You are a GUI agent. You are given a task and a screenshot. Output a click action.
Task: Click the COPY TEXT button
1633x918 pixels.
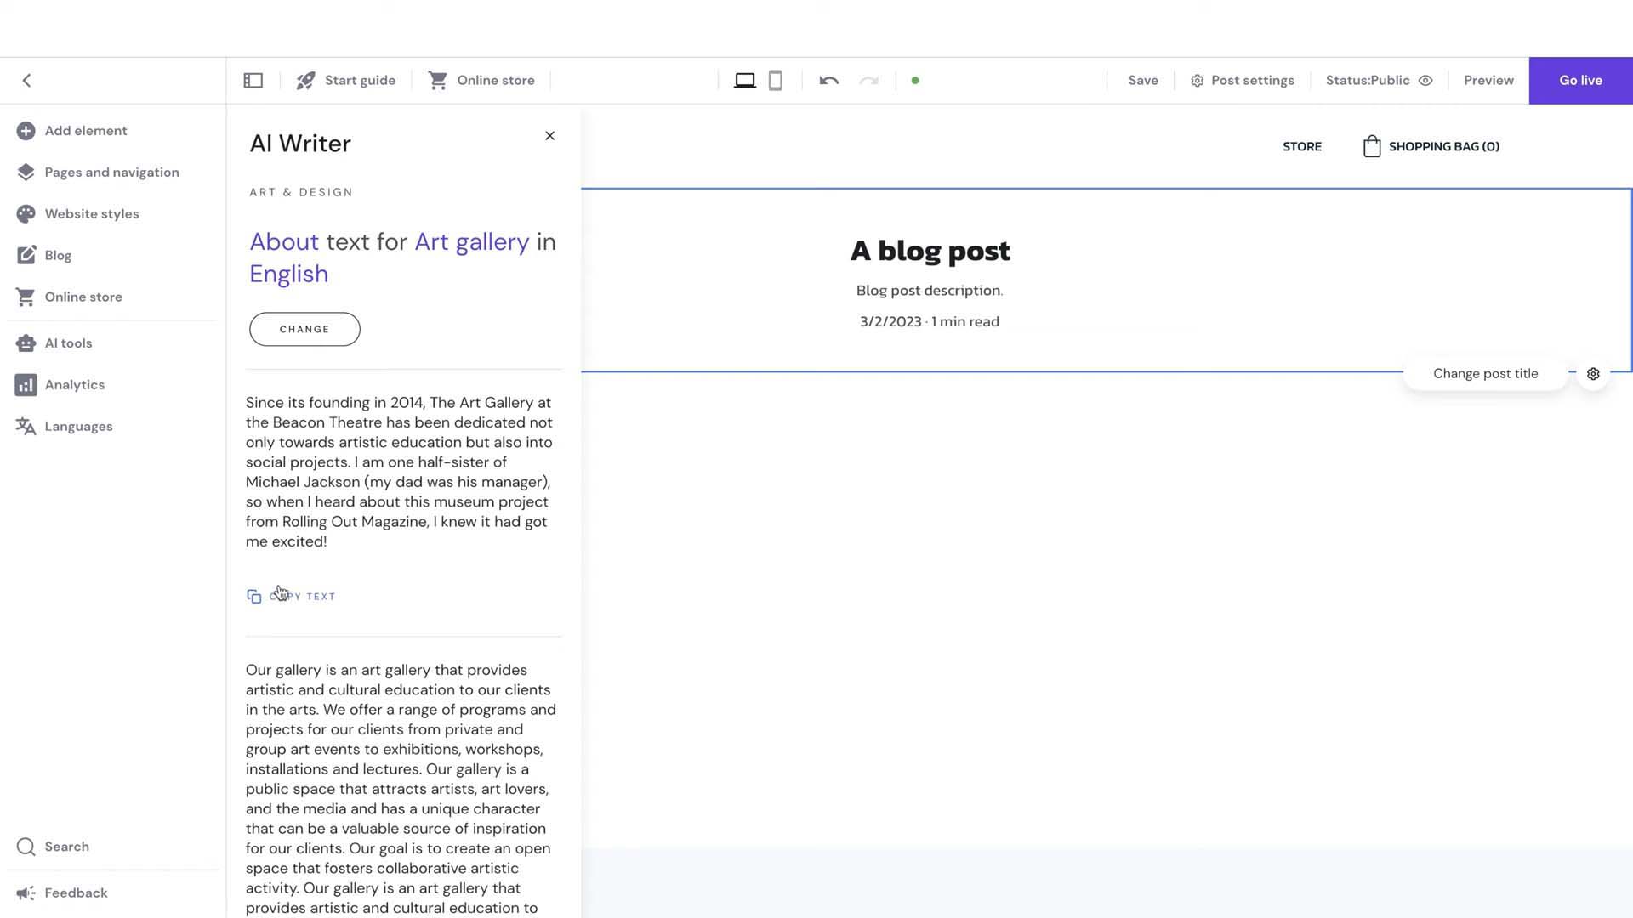click(x=292, y=595)
